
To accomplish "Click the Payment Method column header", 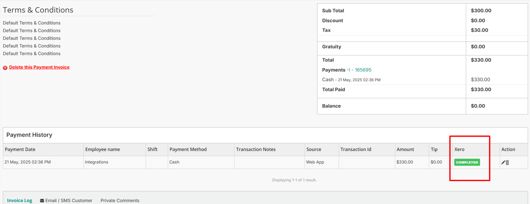I will pos(188,149).
